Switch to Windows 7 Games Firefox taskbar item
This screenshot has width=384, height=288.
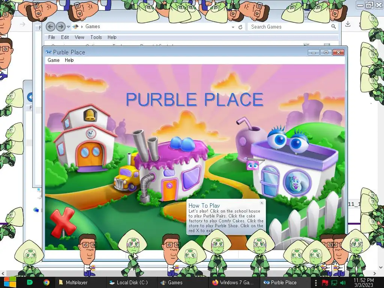coord(233,282)
